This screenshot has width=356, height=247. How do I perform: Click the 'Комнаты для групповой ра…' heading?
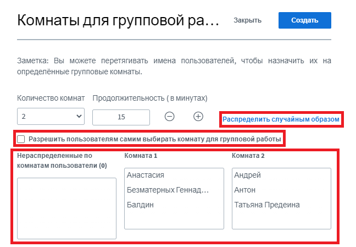coord(118,20)
